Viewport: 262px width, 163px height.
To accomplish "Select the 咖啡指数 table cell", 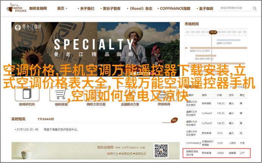I will (x=207, y=103).
